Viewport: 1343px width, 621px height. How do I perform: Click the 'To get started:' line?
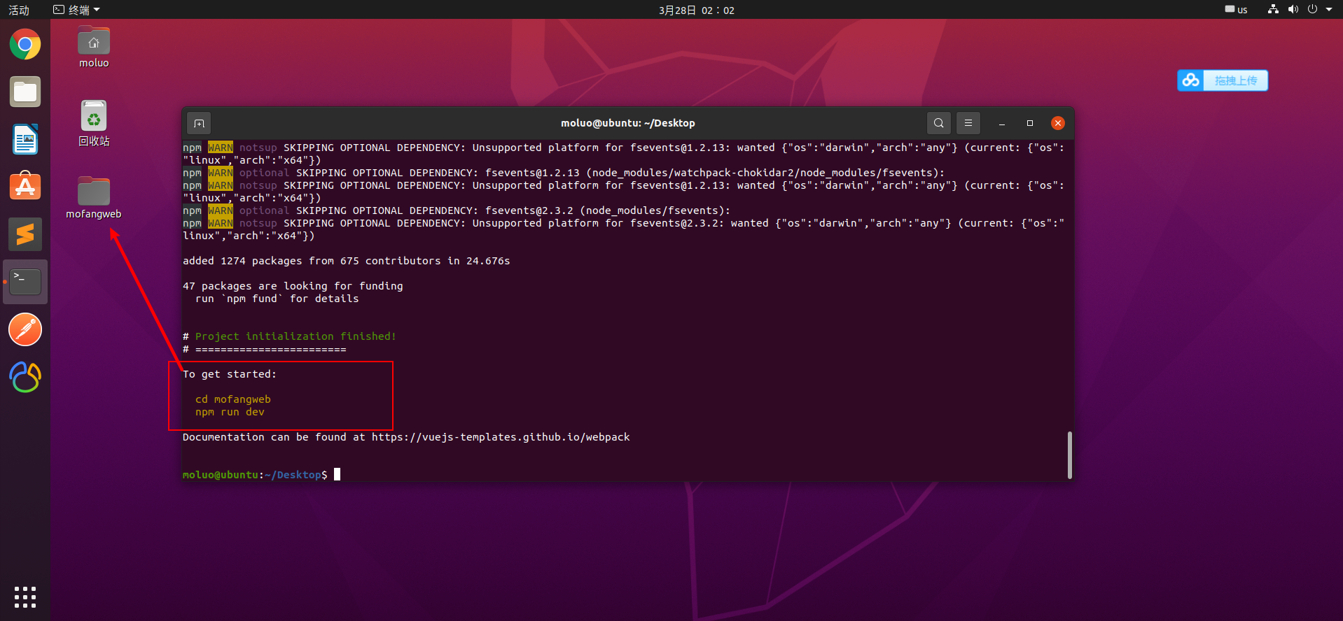point(230,374)
